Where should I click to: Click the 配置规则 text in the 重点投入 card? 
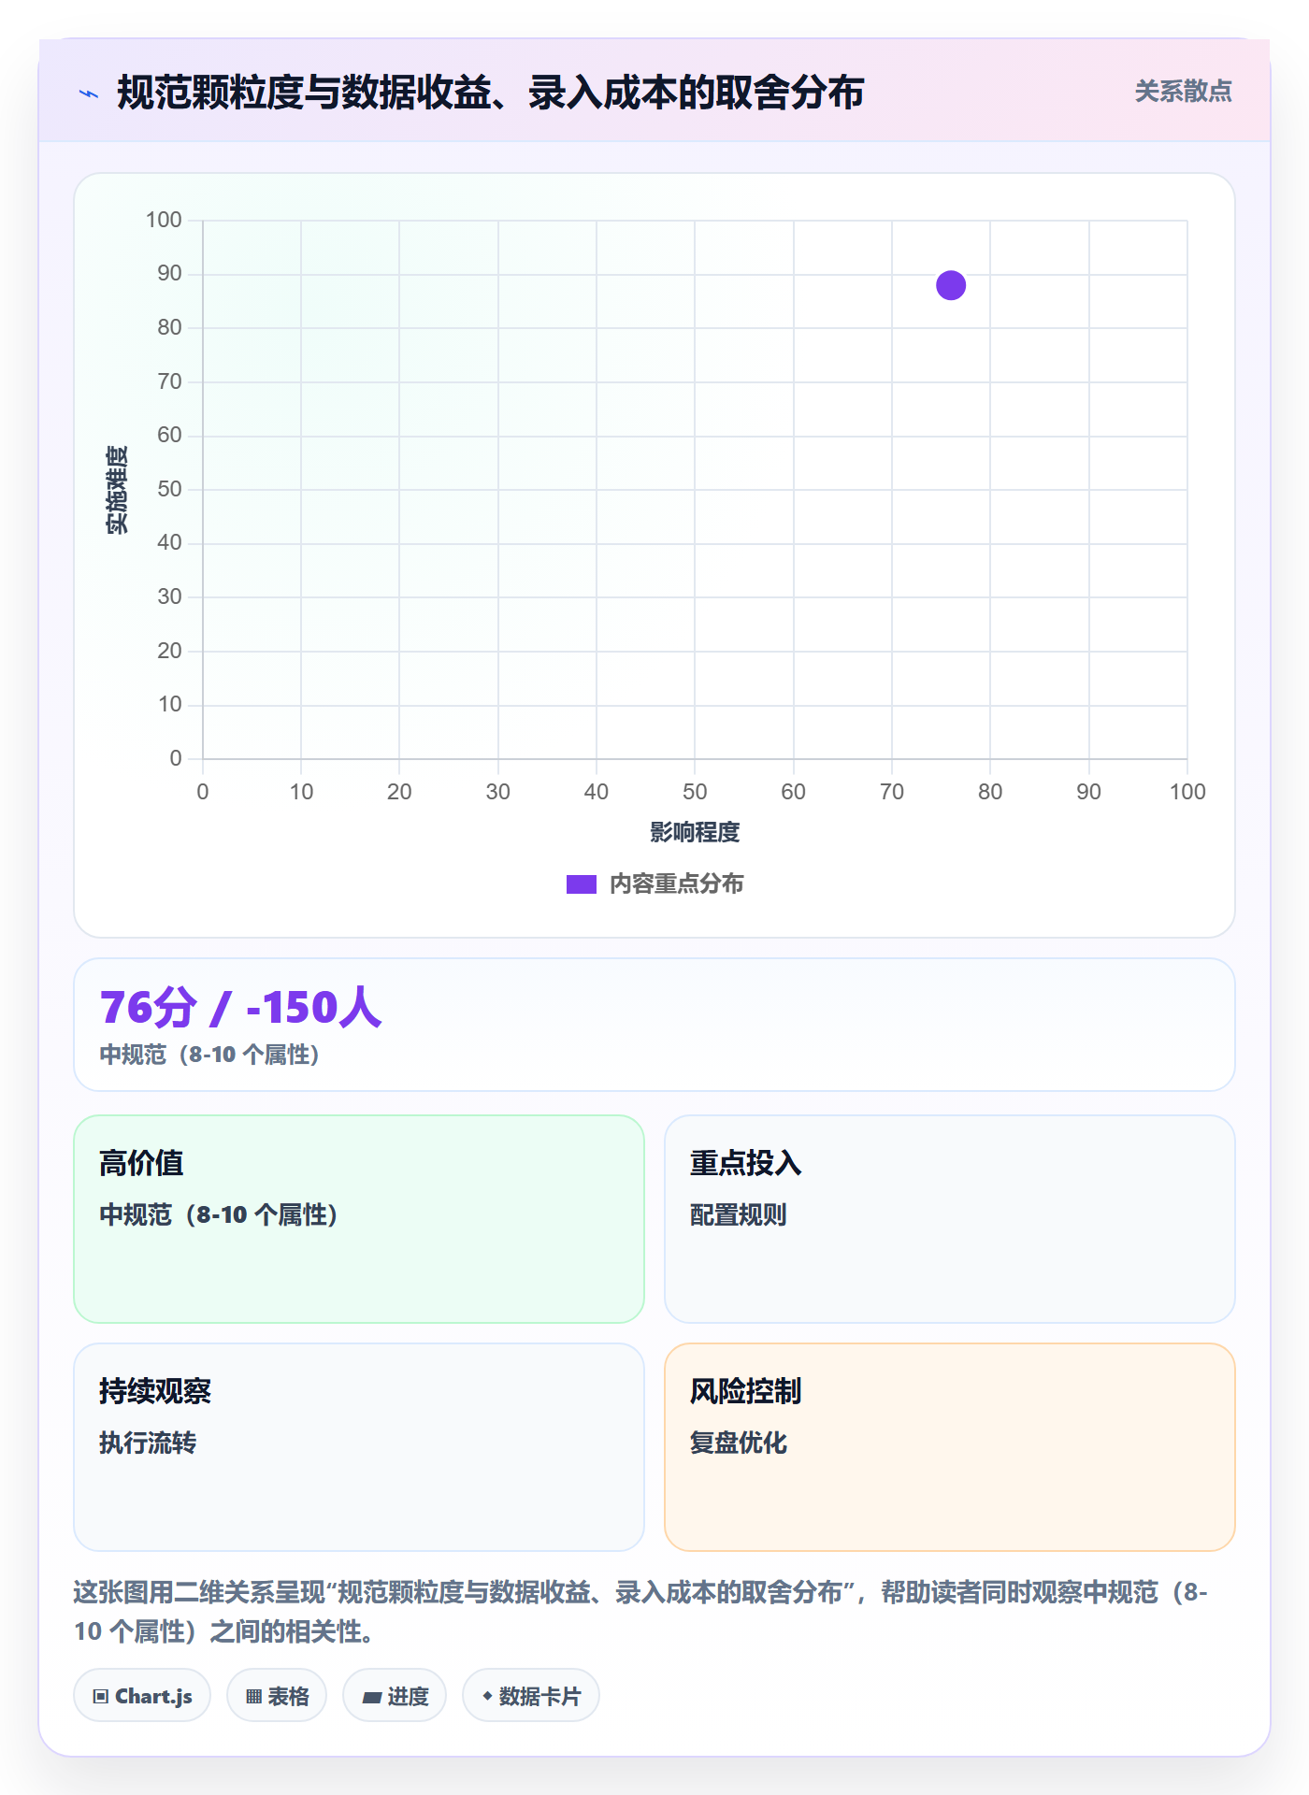click(739, 1214)
